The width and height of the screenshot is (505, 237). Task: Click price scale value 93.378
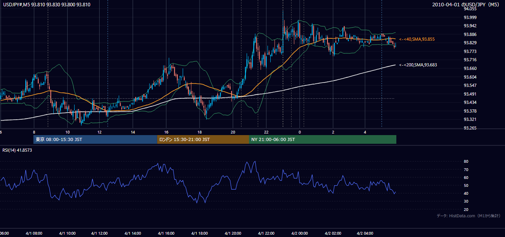pos(470,111)
